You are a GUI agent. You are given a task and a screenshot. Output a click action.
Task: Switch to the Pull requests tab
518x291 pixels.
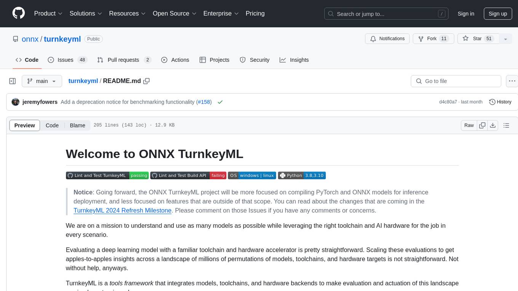124,60
